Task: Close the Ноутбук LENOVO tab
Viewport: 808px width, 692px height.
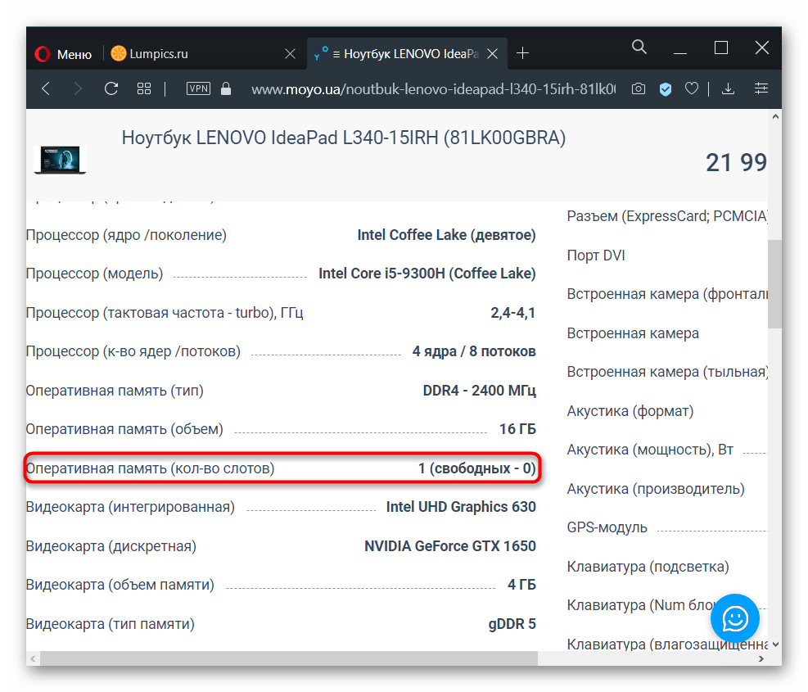Action: tap(493, 54)
